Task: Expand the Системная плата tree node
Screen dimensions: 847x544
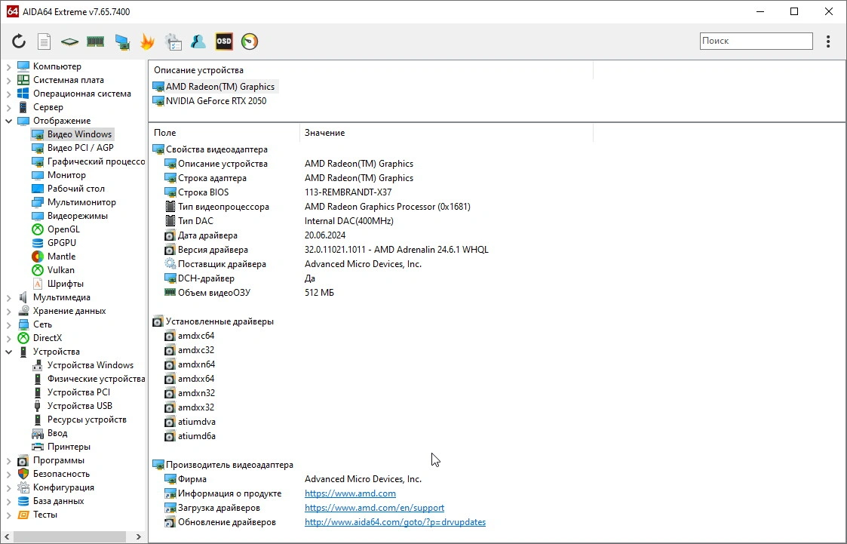Action: pyautogui.click(x=8, y=80)
